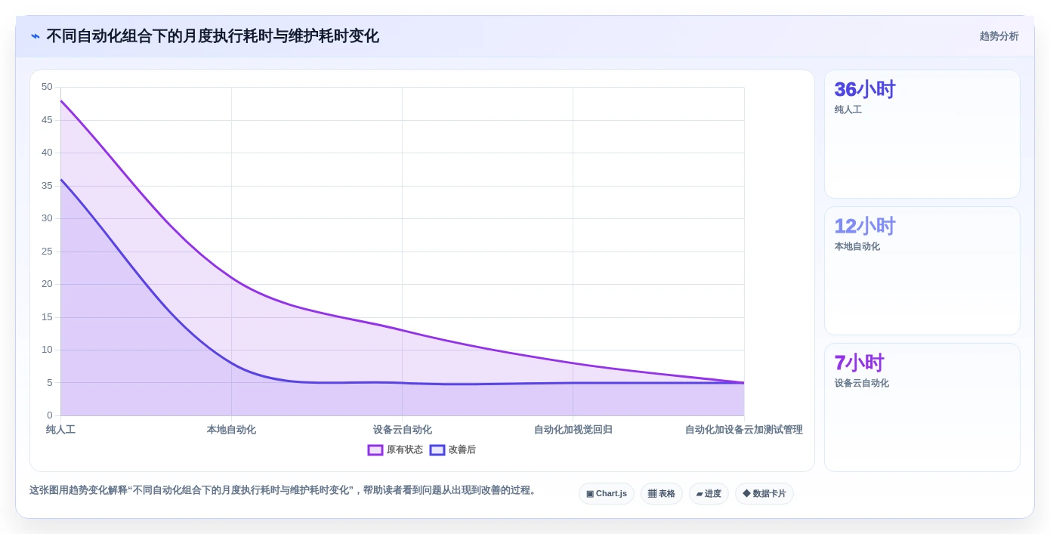Click the 改善后 blue legend swatch

point(437,450)
